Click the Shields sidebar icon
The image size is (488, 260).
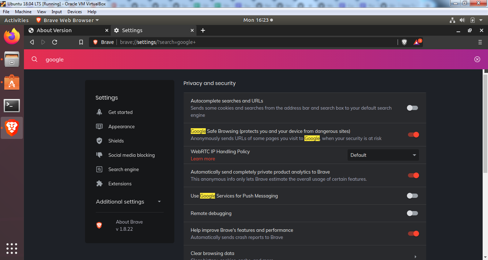click(x=99, y=141)
